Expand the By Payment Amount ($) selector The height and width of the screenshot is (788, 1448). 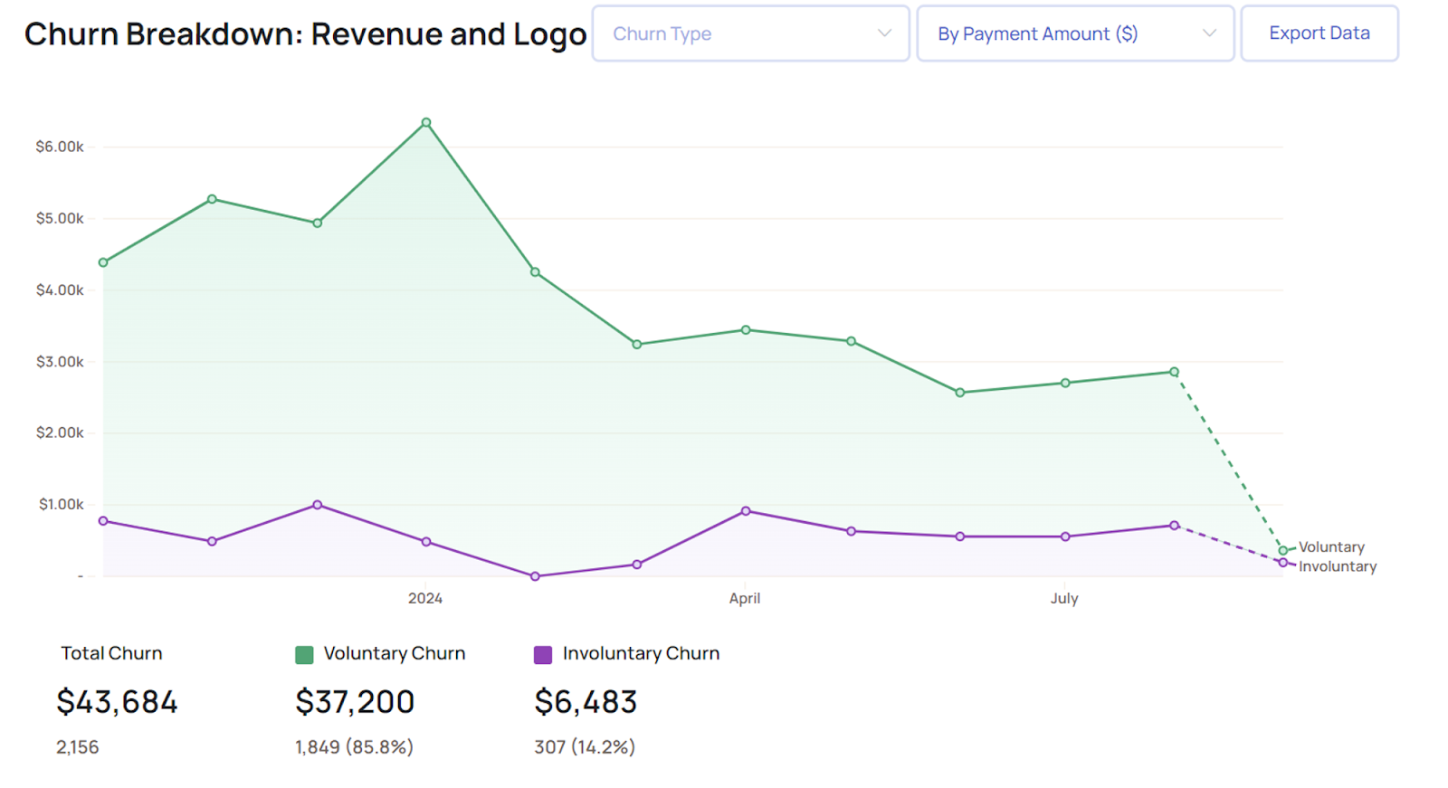point(1074,33)
